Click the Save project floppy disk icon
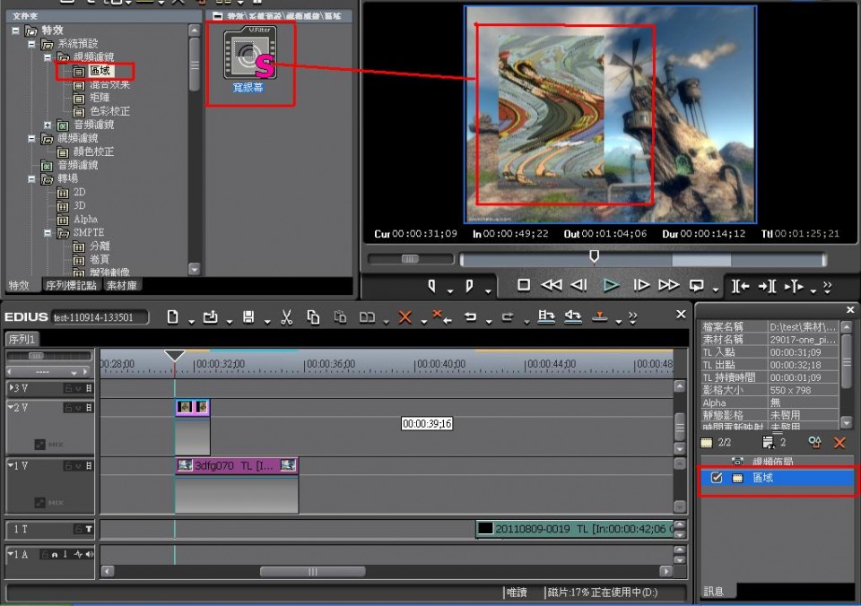Screen dimensions: 861x606 coord(248,317)
